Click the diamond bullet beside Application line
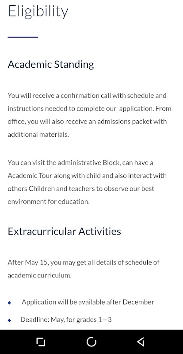Viewport: 183px width, 354px height. (x=9, y=303)
